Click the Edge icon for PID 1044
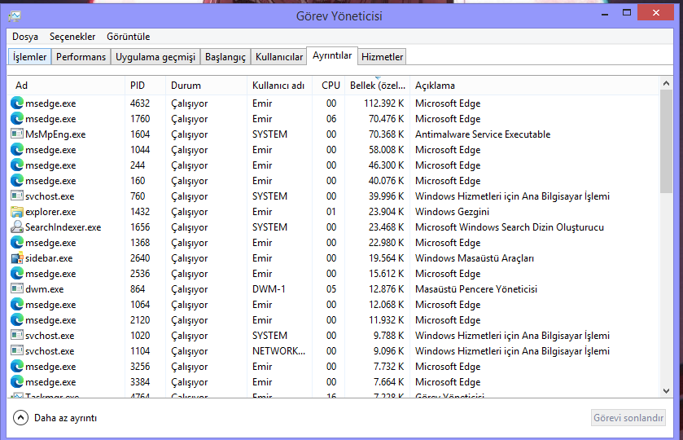This screenshot has width=683, height=440. [x=16, y=150]
